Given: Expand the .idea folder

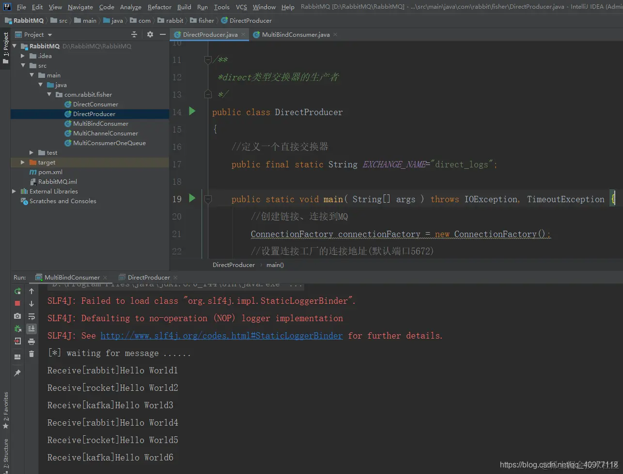Looking at the screenshot, I should click(x=23, y=56).
